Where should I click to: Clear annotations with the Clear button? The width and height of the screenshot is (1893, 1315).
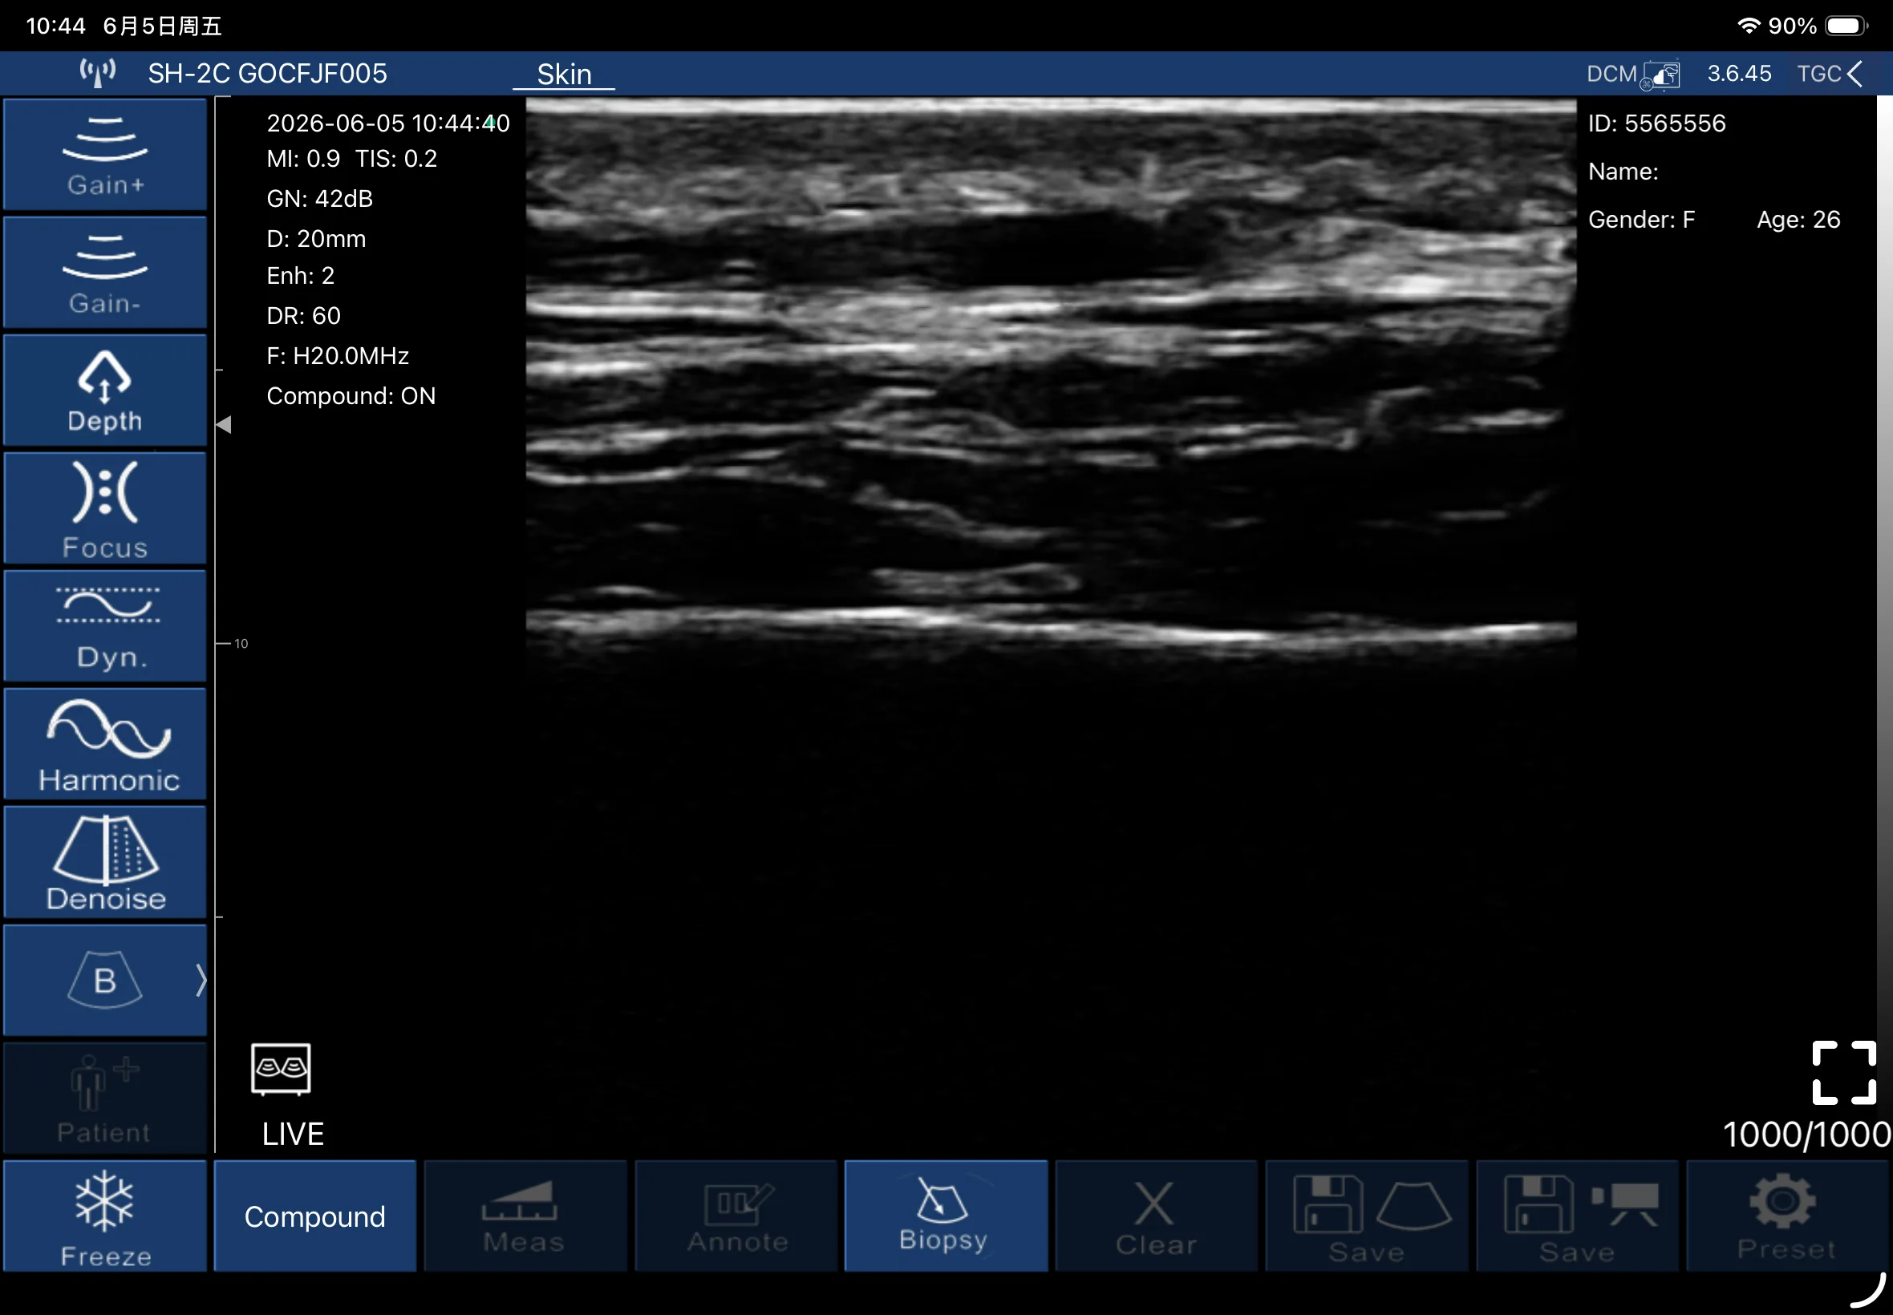pos(1156,1216)
